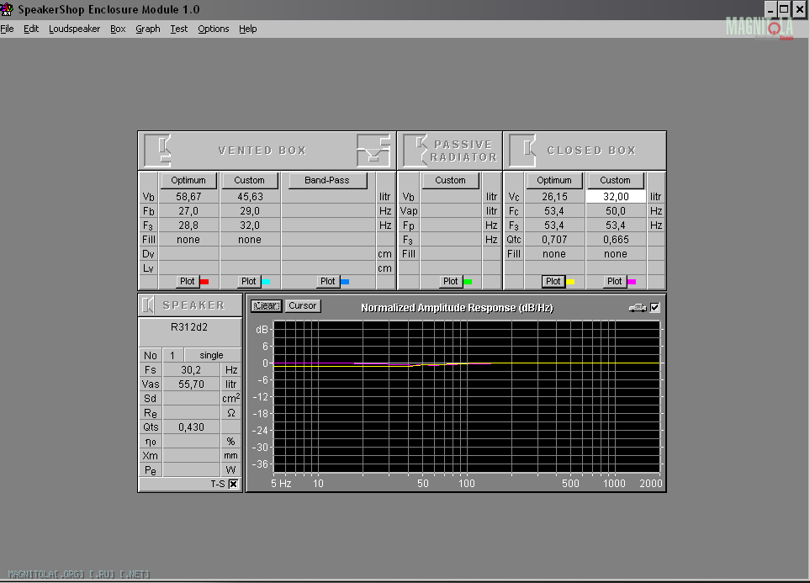Image resolution: width=810 pixels, height=583 pixels.
Task: Click the closed box enclosure icon
Action: (523, 151)
